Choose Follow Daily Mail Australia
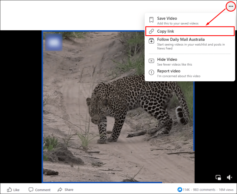Viewport: 237px width, 194px height. coord(190,44)
